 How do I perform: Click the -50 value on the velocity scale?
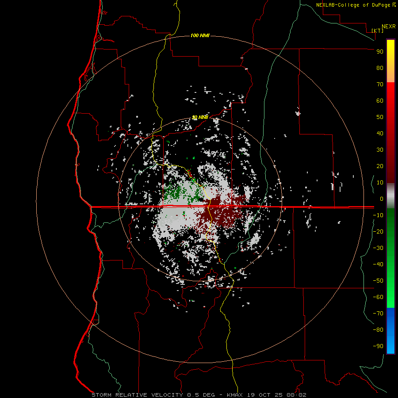pyautogui.click(x=378, y=281)
